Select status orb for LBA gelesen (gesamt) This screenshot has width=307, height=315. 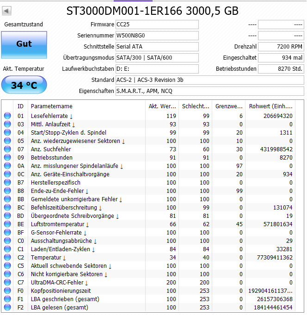pyautogui.click(x=7, y=308)
